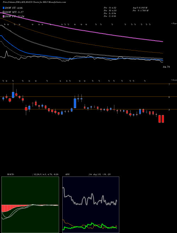Viewport: 177px width, 233px height.
Task: Click the Pre H: 4.55 value
Action: pyautogui.click(x=110, y=10)
